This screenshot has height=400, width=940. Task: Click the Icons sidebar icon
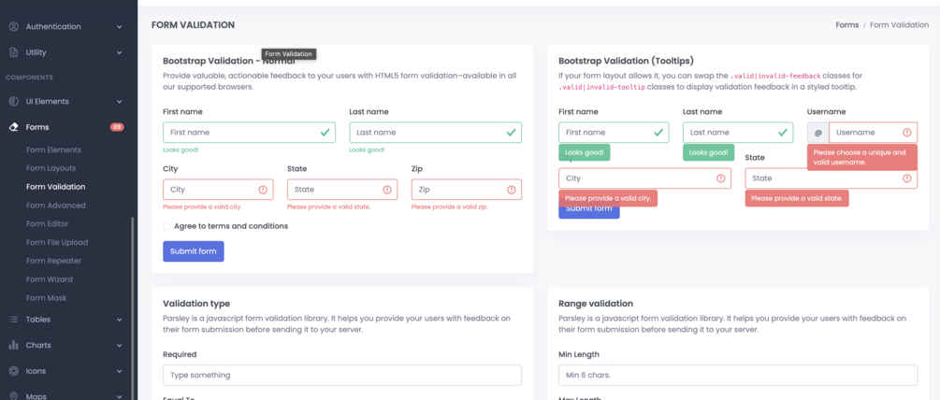pos(13,371)
